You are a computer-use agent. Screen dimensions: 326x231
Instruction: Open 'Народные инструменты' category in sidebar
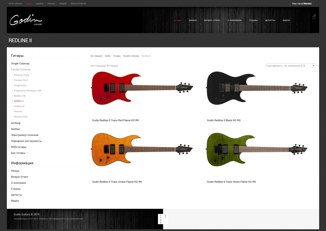(26, 141)
